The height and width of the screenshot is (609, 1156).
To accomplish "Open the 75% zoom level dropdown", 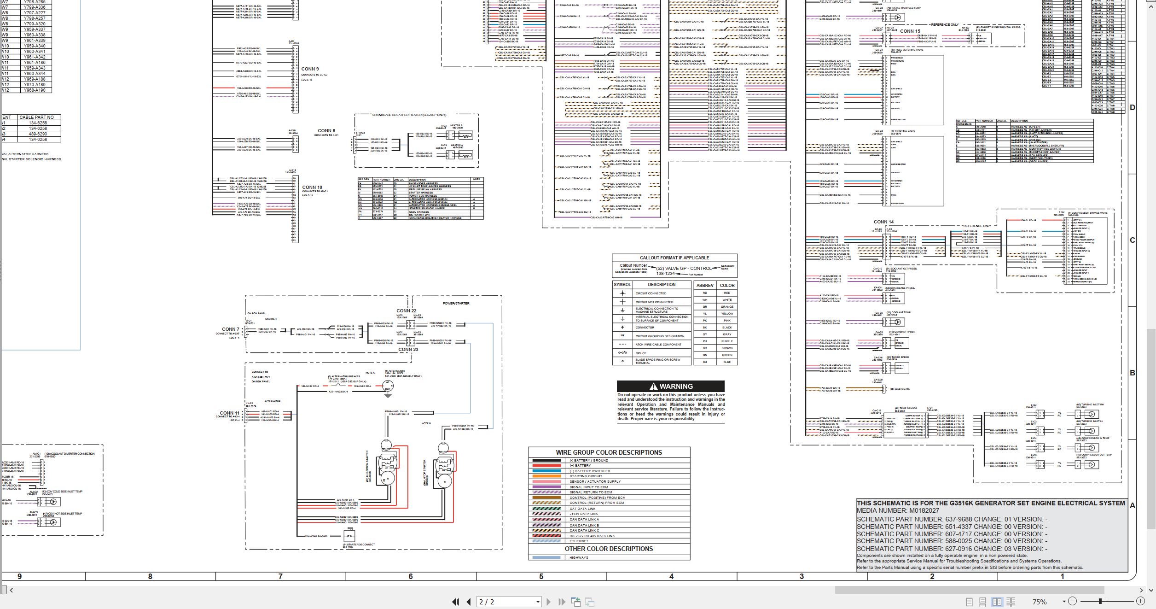I will click(x=1063, y=602).
